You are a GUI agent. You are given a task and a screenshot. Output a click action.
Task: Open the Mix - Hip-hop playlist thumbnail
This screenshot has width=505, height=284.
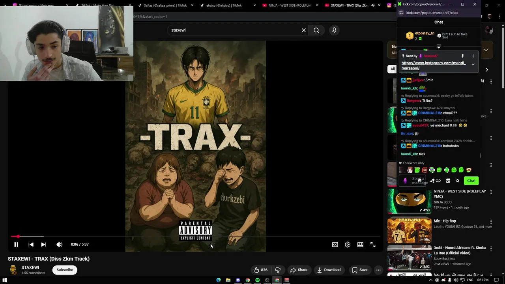[410, 231]
